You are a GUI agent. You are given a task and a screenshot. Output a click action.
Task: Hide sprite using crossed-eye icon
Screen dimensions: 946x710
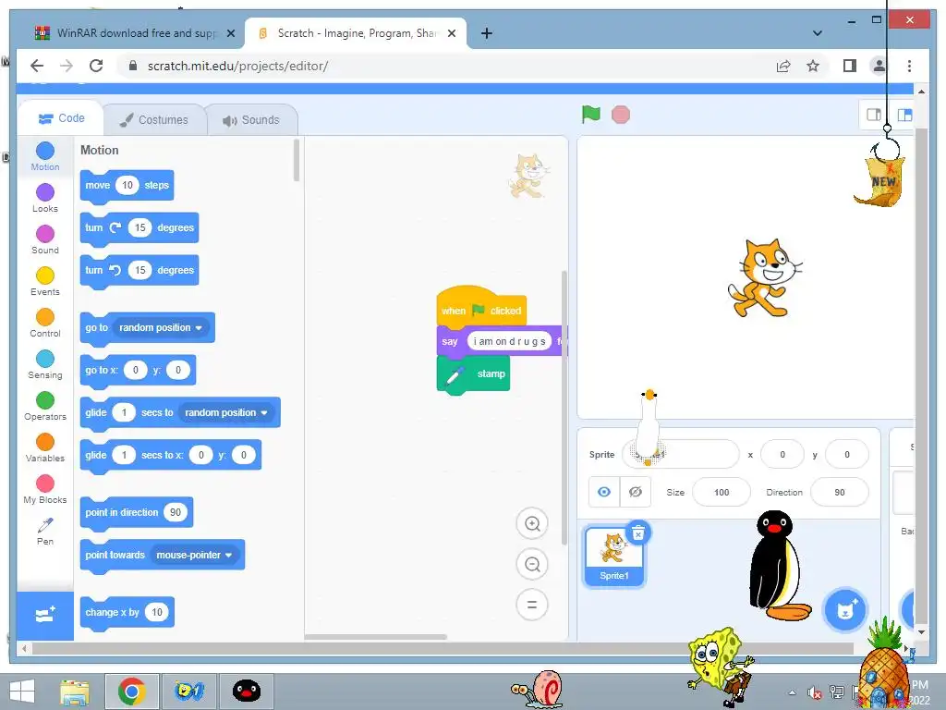[636, 492]
